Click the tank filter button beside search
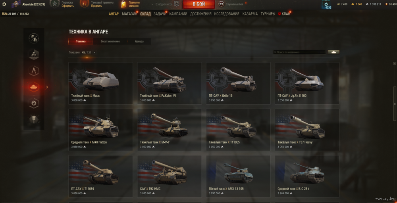The image size is (397, 203). pos(333,52)
